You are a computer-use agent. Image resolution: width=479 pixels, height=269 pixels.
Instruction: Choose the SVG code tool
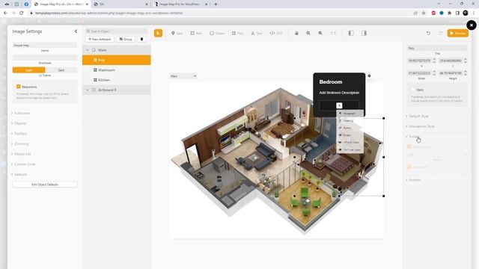276,33
